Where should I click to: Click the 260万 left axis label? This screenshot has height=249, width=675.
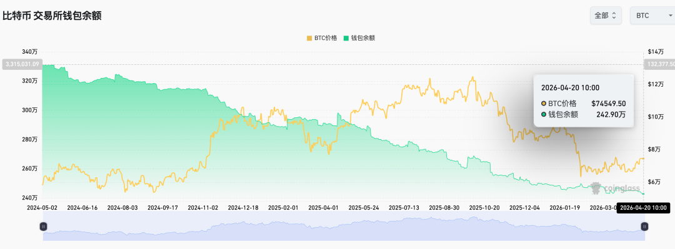point(30,168)
